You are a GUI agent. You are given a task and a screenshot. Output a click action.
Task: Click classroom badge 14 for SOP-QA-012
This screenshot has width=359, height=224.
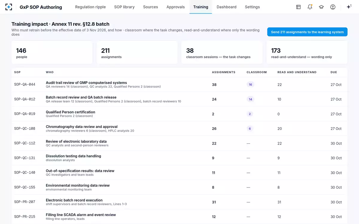(250, 99)
